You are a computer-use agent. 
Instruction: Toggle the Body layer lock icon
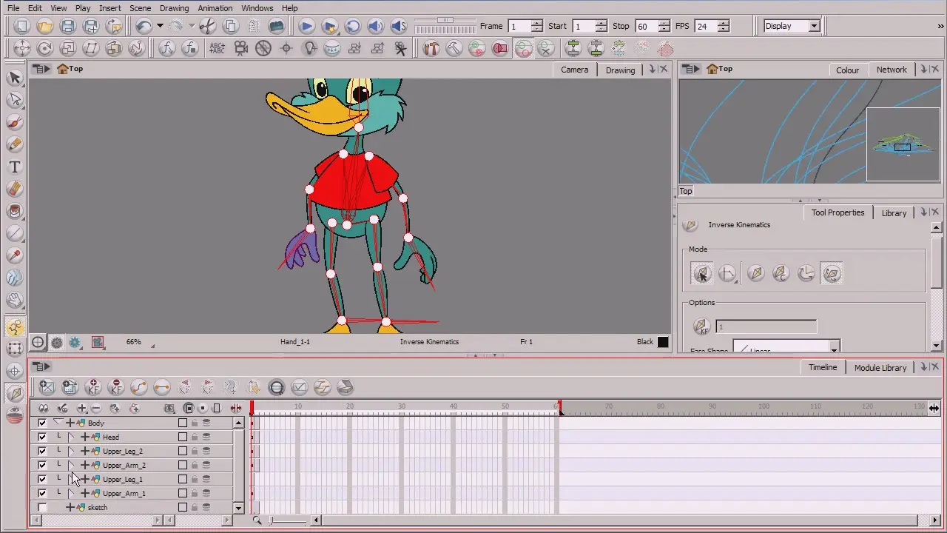coord(195,423)
